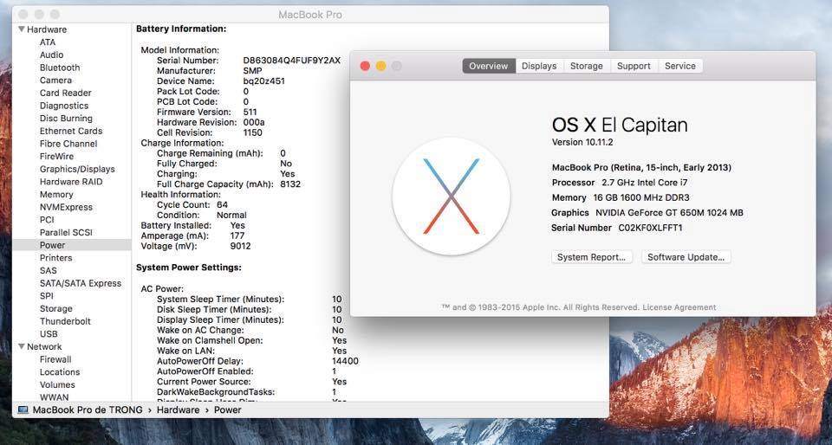Screen dimensions: 832x445
Task: Click the System Power Settings heading
Action: click(189, 268)
